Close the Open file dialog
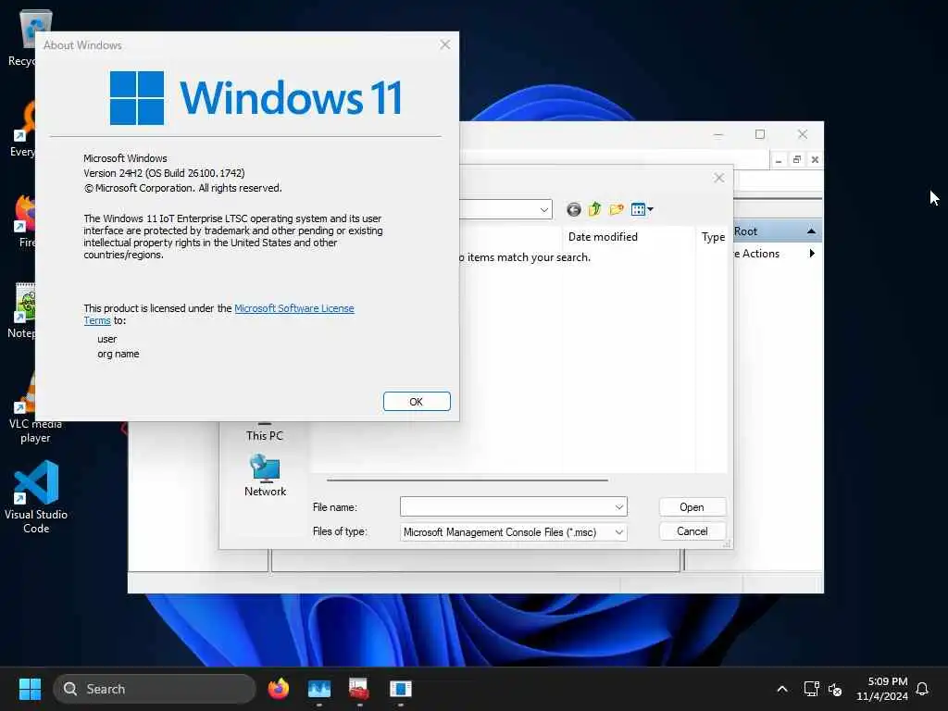The width and height of the screenshot is (948, 711). point(718,178)
